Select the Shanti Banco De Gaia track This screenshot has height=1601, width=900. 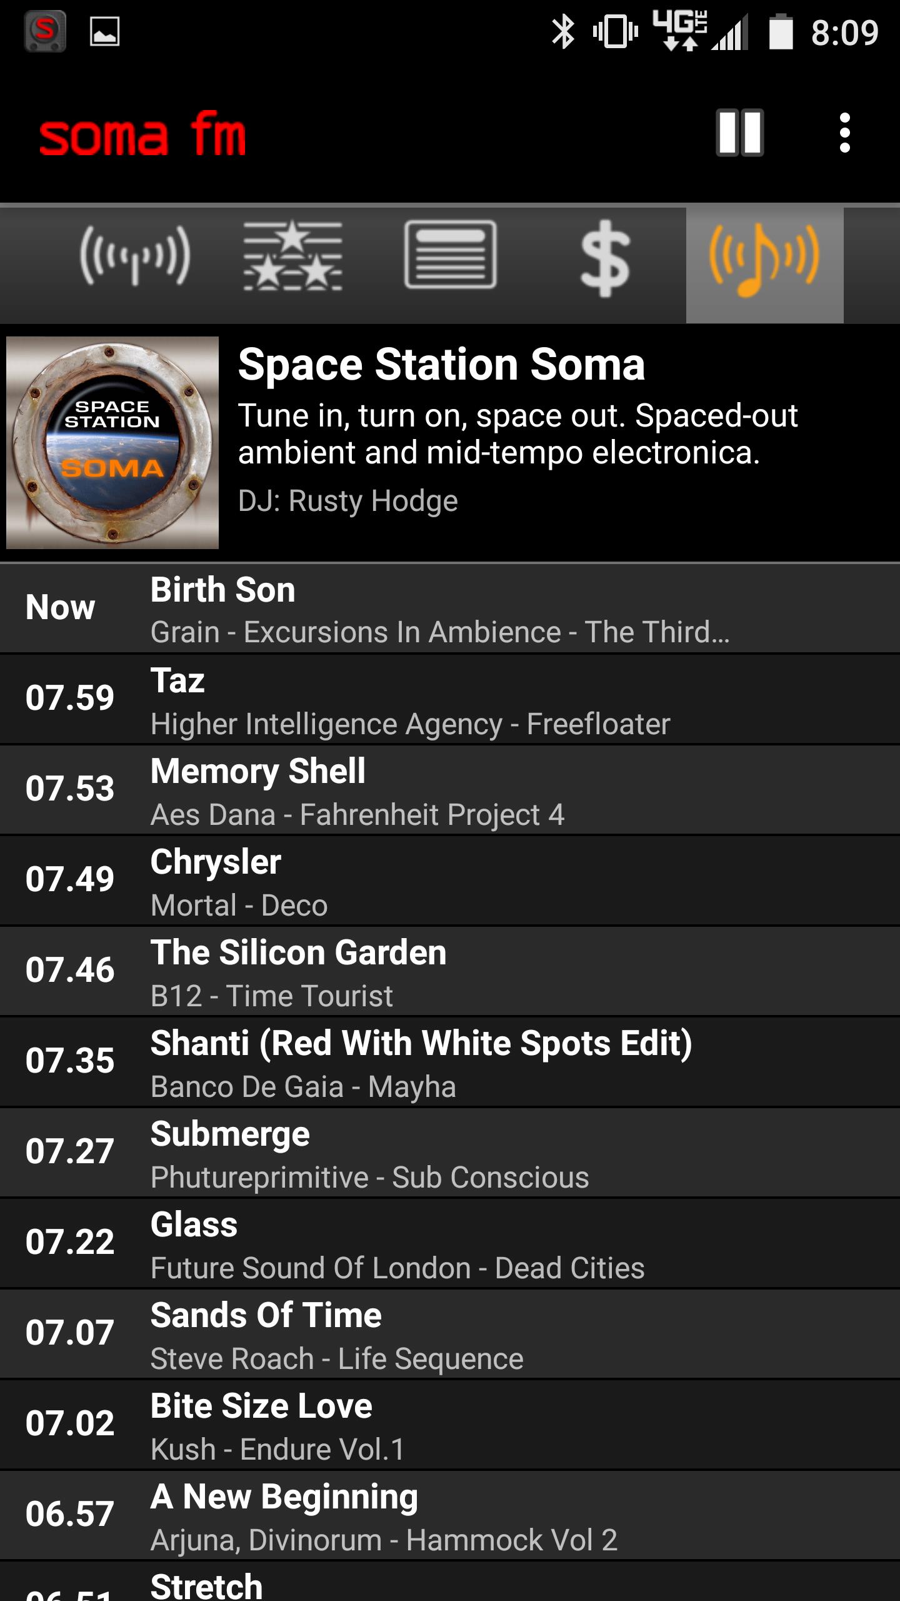pyautogui.click(x=450, y=1062)
